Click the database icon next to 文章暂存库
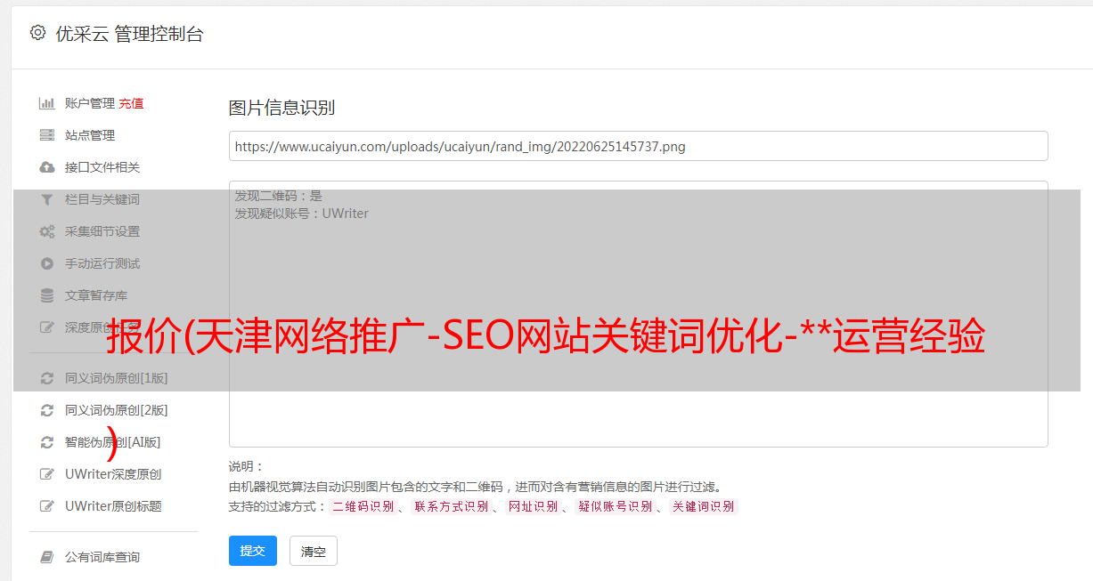 [x=47, y=295]
